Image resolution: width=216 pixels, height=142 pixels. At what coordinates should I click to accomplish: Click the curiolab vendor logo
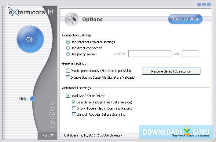(52, 115)
